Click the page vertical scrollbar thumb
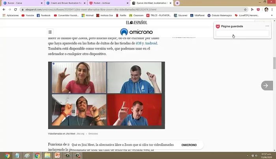Viewport: 276px width, 159px height. point(274,63)
